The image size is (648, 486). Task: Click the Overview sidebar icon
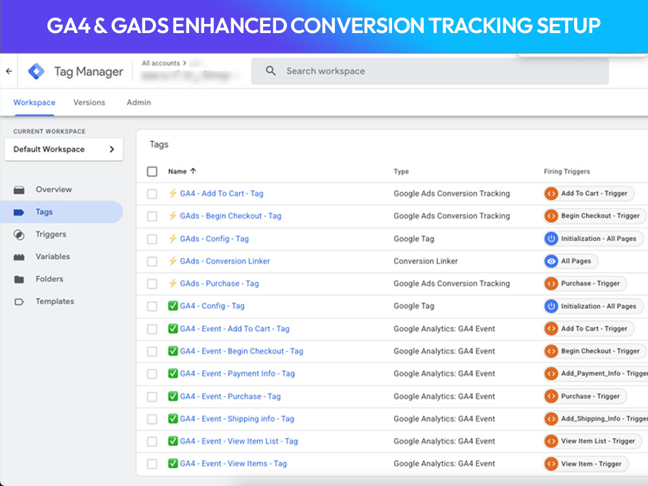tap(19, 190)
